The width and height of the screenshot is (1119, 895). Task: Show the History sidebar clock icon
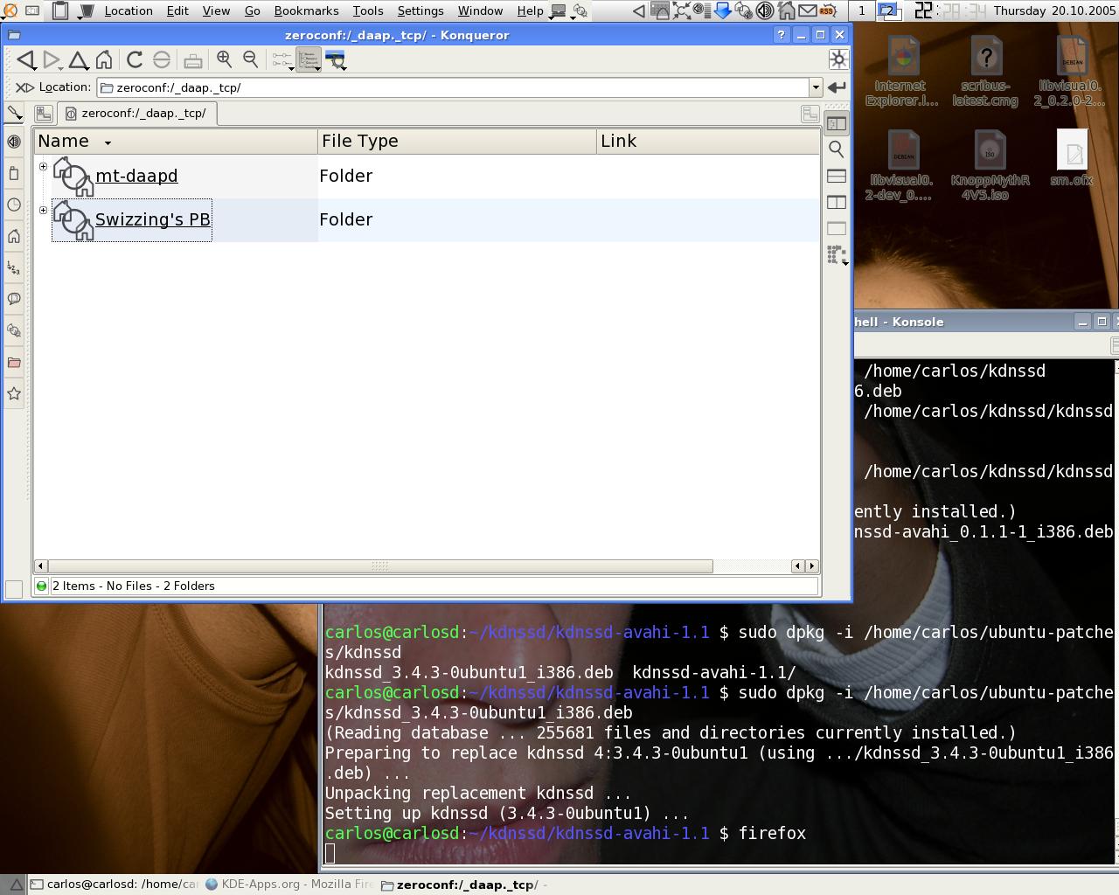[14, 205]
